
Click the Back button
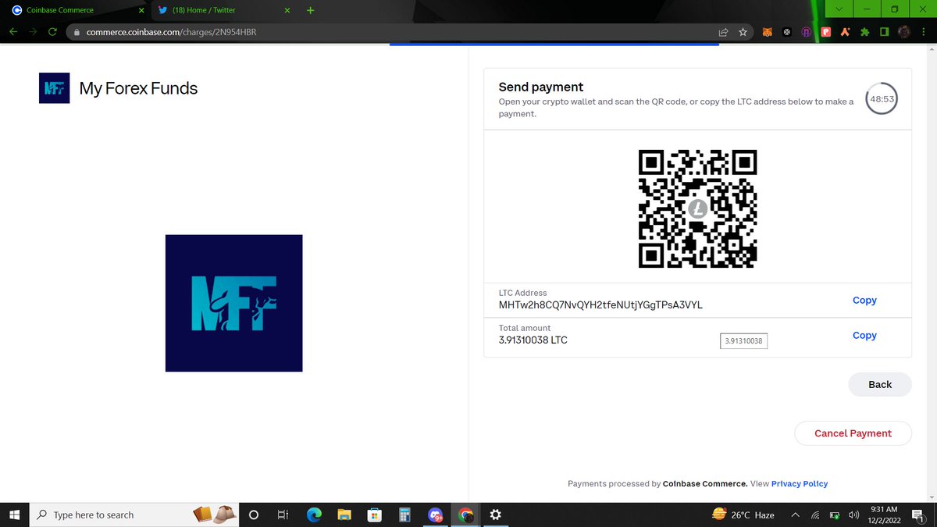(x=880, y=384)
